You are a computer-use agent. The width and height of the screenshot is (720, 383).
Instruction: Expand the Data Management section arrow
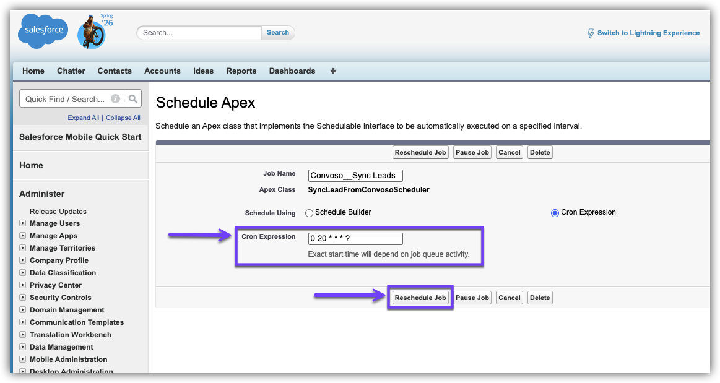point(23,347)
